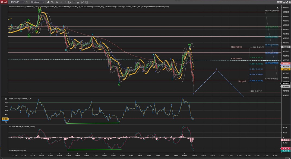Open the bar chart style icon

point(48,2)
